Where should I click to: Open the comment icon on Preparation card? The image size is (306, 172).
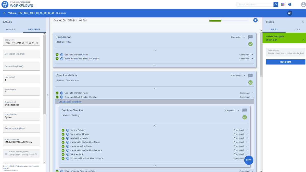click(250, 37)
